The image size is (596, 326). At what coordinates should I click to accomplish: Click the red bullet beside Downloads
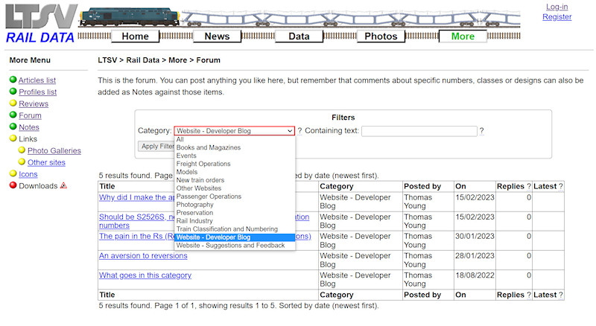[x=13, y=186]
